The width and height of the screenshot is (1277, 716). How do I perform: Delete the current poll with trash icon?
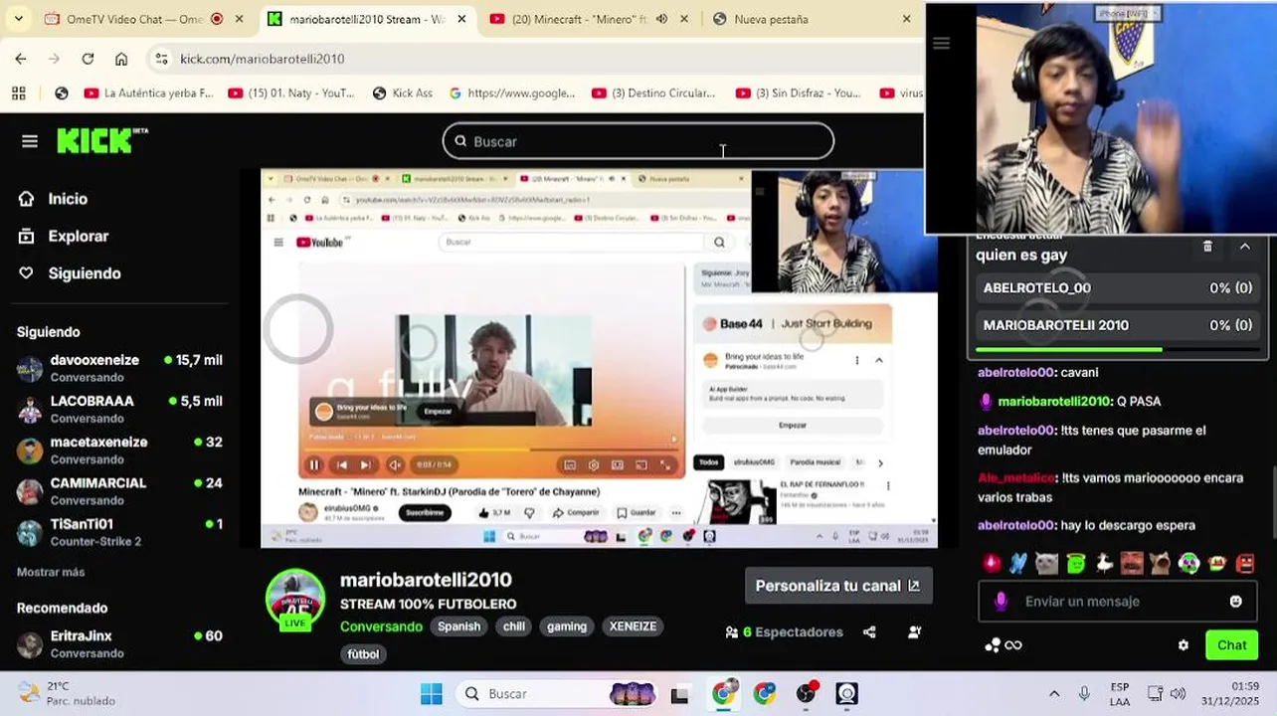tap(1207, 246)
